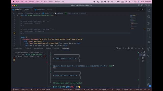
Task: Open the Testing flask icon
Action: click(149, 42)
